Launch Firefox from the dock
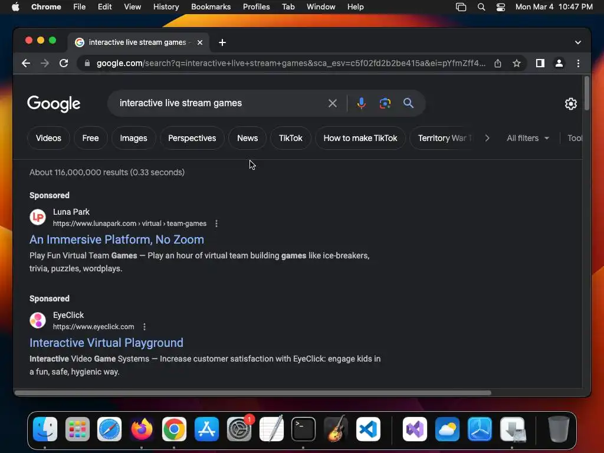 coord(142,429)
